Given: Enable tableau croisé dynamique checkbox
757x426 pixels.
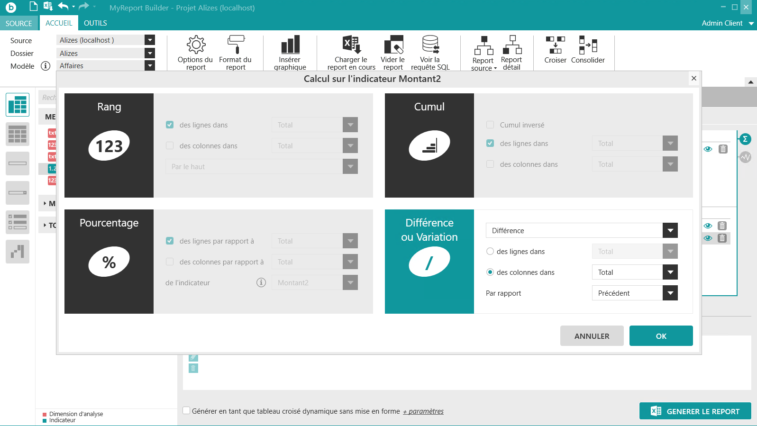Looking at the screenshot, I should pos(187,411).
